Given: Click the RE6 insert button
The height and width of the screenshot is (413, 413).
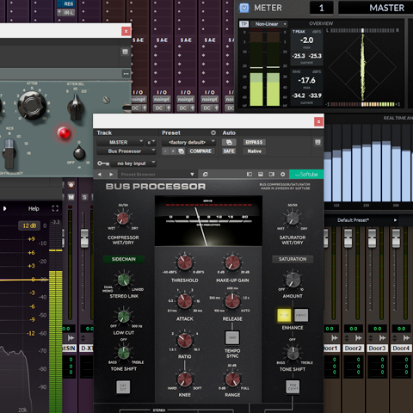Looking at the screenshot, I should [x=66, y=4].
